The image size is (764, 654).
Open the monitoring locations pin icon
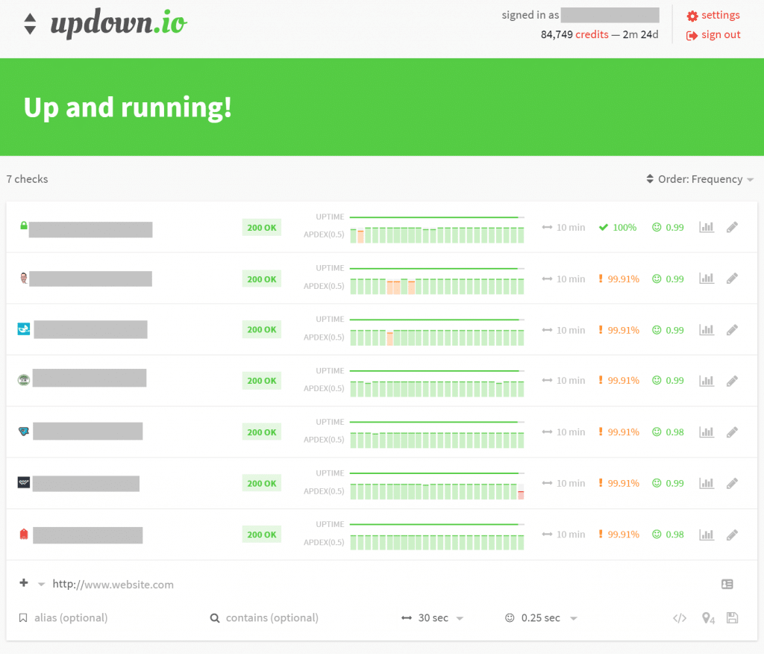(x=706, y=617)
